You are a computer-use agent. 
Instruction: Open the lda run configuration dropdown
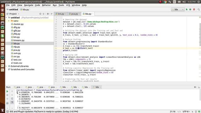(x=178, y=9)
